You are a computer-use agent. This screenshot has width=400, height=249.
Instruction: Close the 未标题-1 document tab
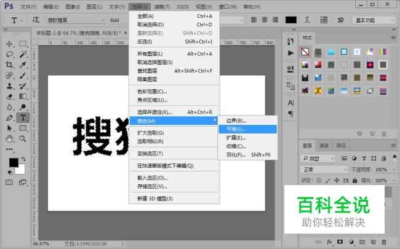click(x=126, y=33)
